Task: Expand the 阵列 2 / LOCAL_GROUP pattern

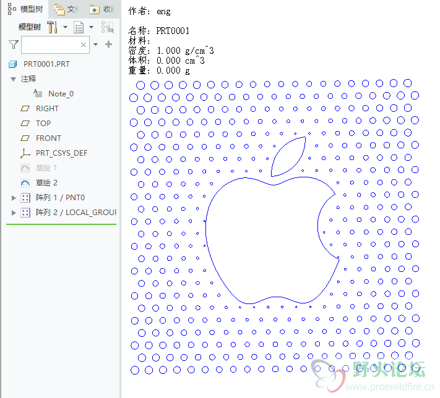Action: (14, 213)
